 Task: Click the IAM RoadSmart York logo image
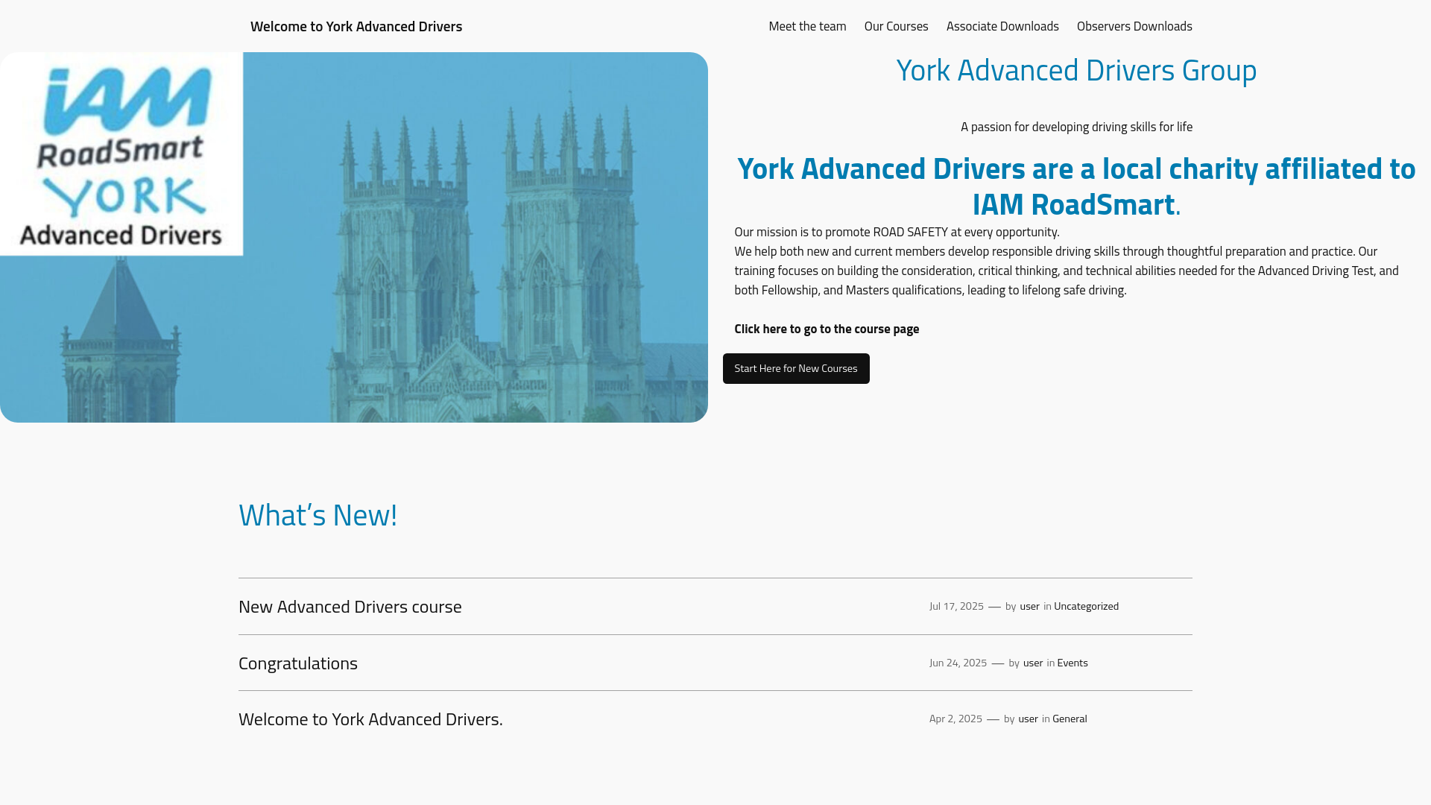coord(121,154)
